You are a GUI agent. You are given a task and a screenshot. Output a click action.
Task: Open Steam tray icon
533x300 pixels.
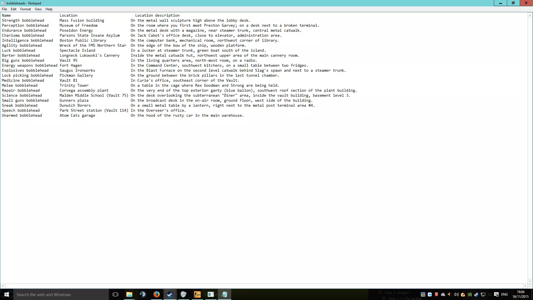click(x=476, y=294)
